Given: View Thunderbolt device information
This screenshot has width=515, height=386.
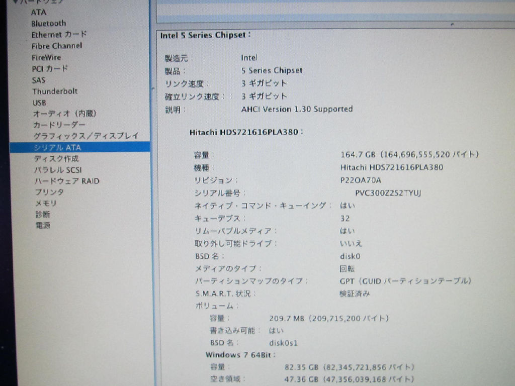Looking at the screenshot, I should pyautogui.click(x=55, y=91).
